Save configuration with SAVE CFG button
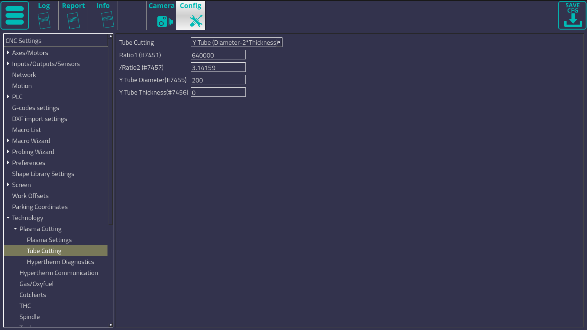 (572, 15)
